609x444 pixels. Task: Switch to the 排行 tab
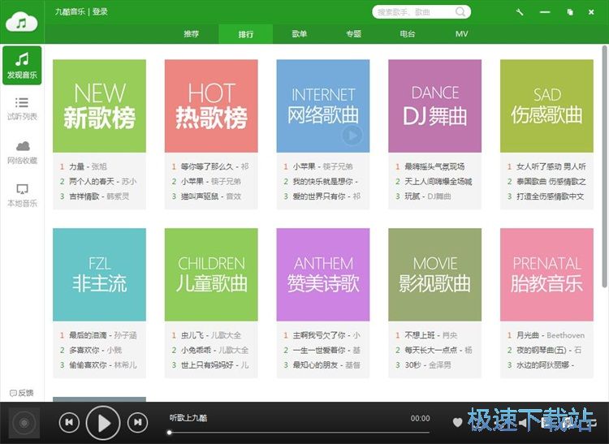[x=246, y=34]
